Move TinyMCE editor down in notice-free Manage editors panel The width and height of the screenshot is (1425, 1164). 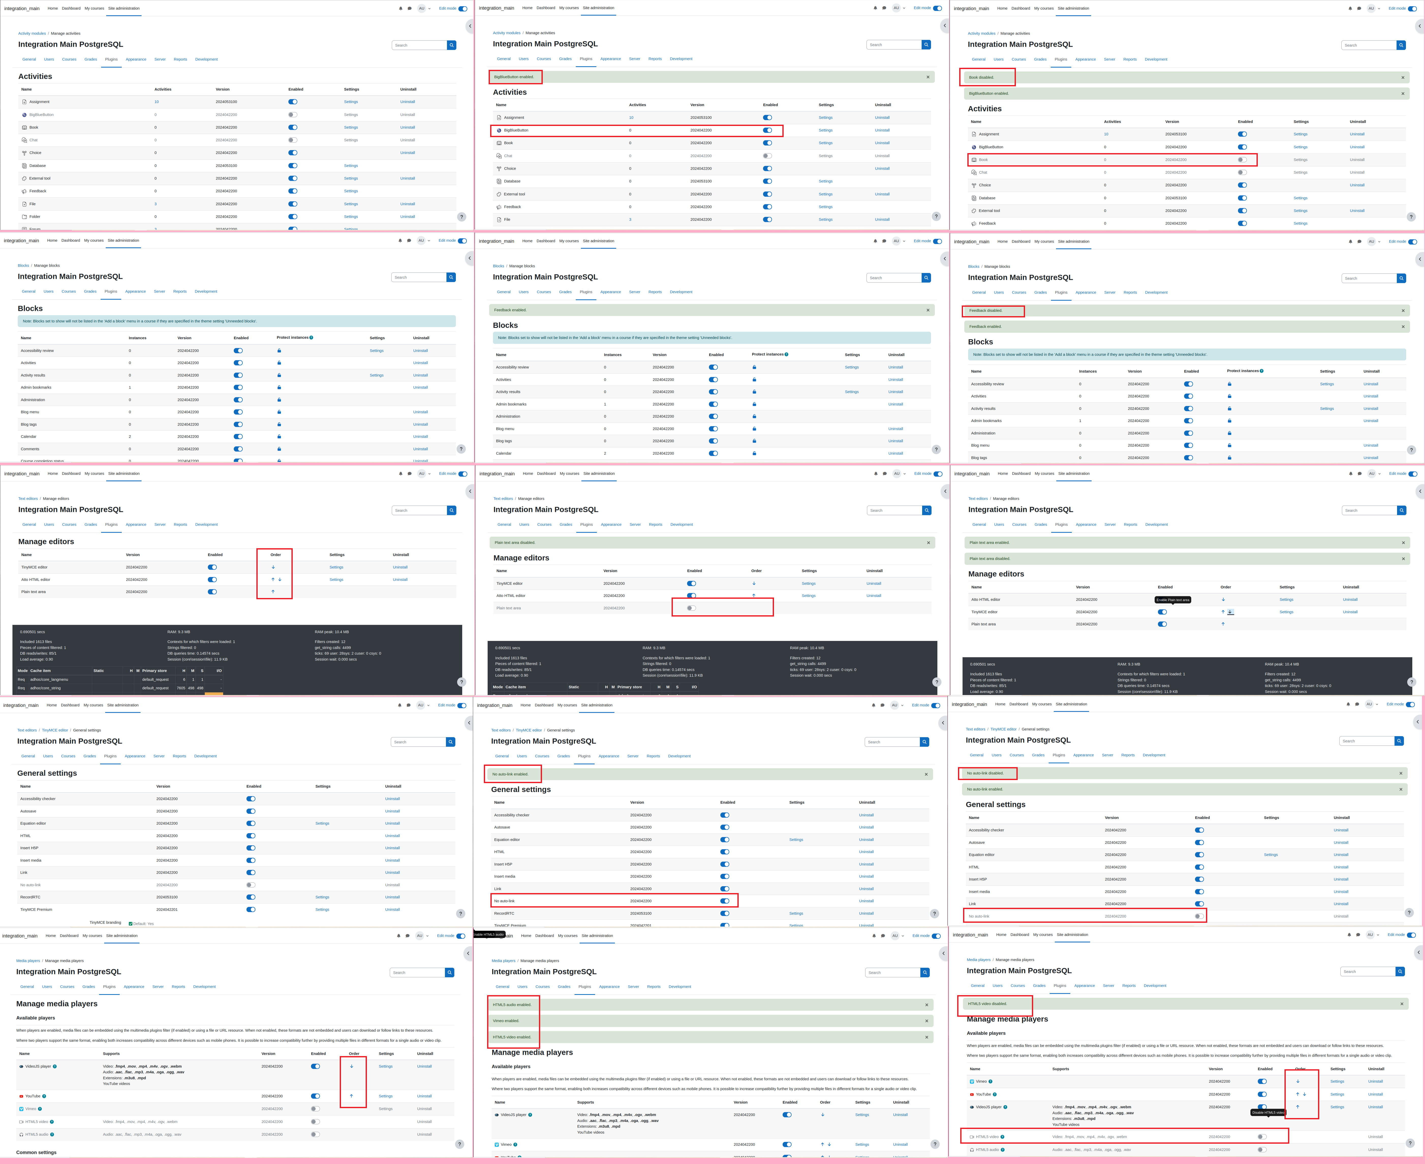pyautogui.click(x=273, y=567)
